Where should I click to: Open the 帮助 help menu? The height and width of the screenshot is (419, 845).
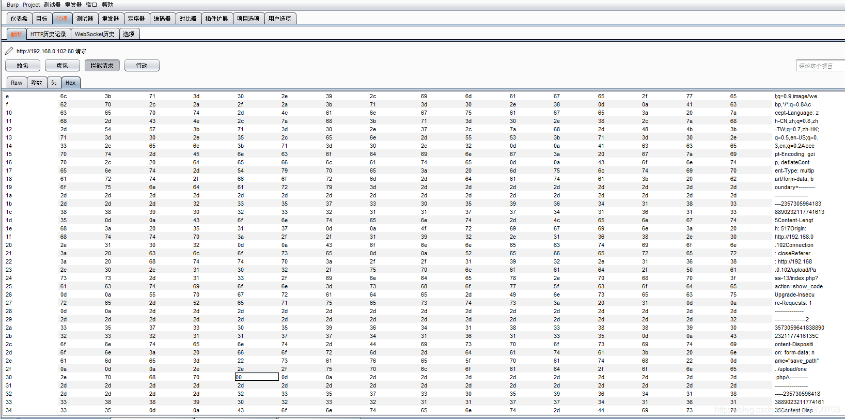point(107,5)
